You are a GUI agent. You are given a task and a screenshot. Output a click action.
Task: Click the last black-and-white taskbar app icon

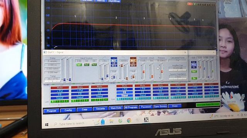point(146,120)
